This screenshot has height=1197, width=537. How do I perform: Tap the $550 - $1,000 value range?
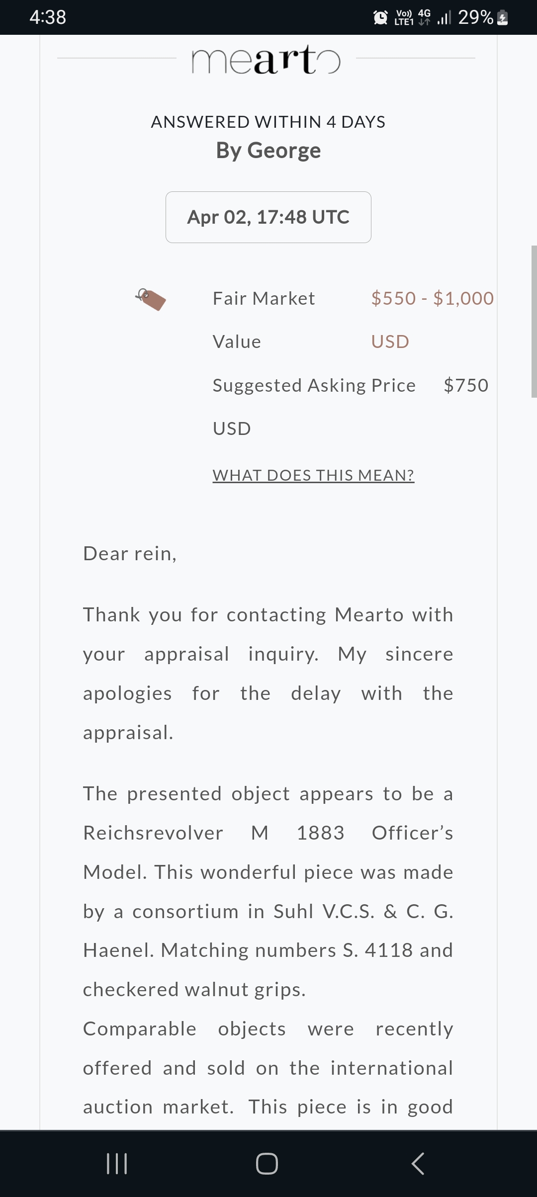click(432, 298)
